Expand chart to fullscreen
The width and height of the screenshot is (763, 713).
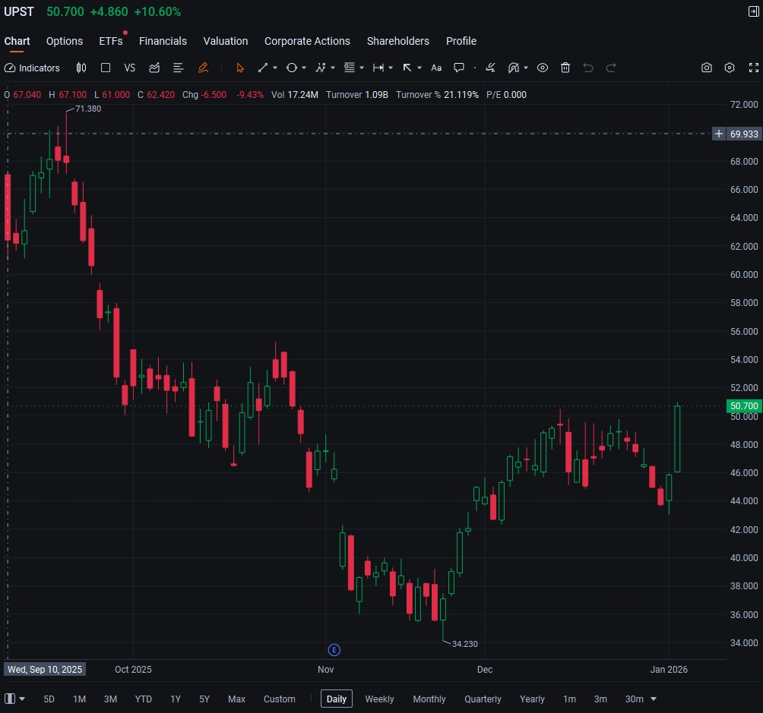[753, 68]
